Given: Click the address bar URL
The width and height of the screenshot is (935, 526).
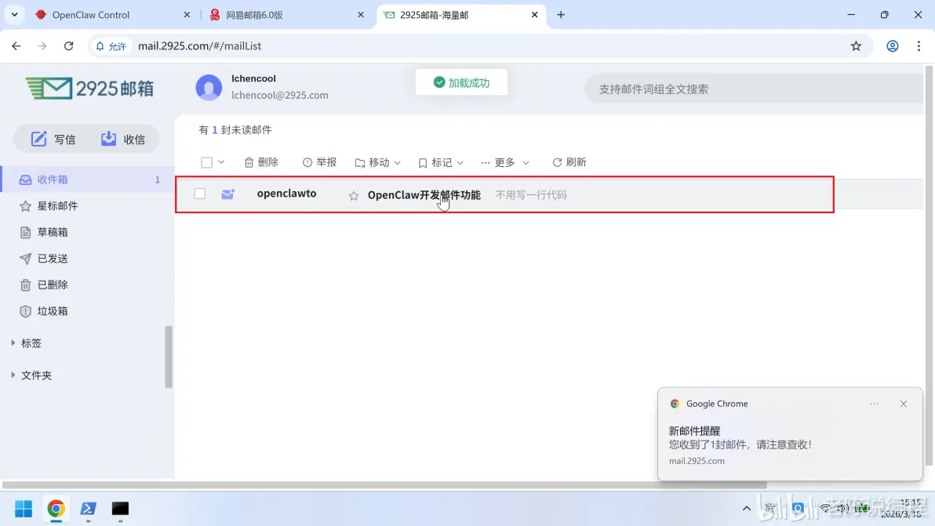Looking at the screenshot, I should 200,46.
